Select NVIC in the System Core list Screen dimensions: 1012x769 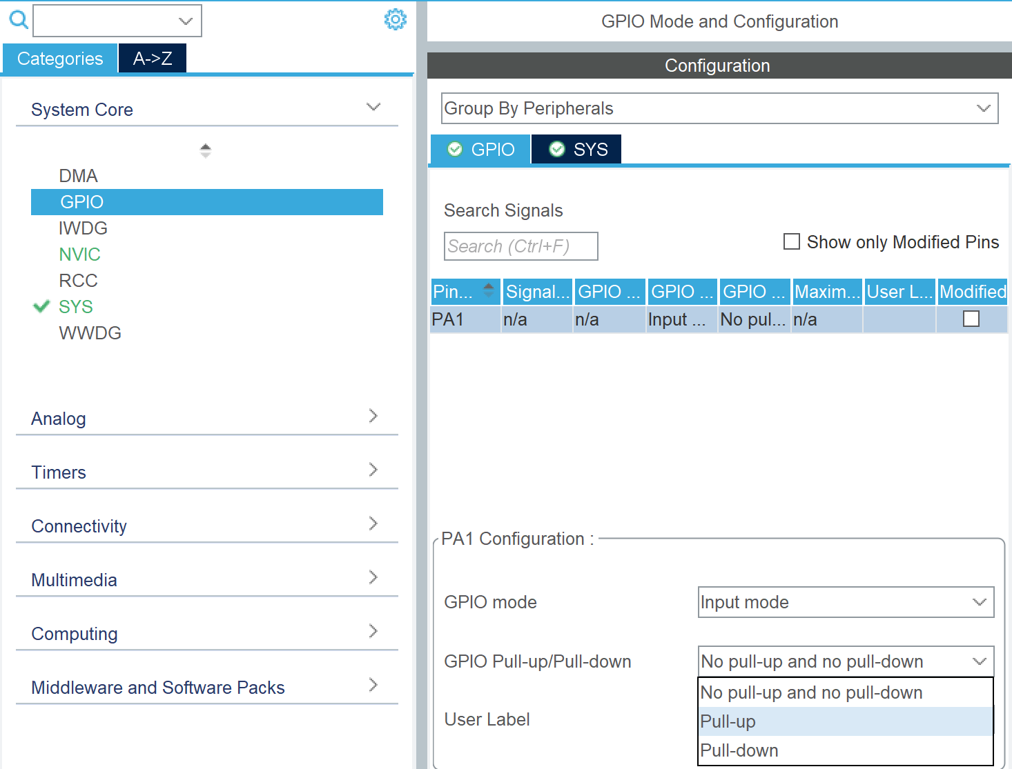click(x=79, y=254)
